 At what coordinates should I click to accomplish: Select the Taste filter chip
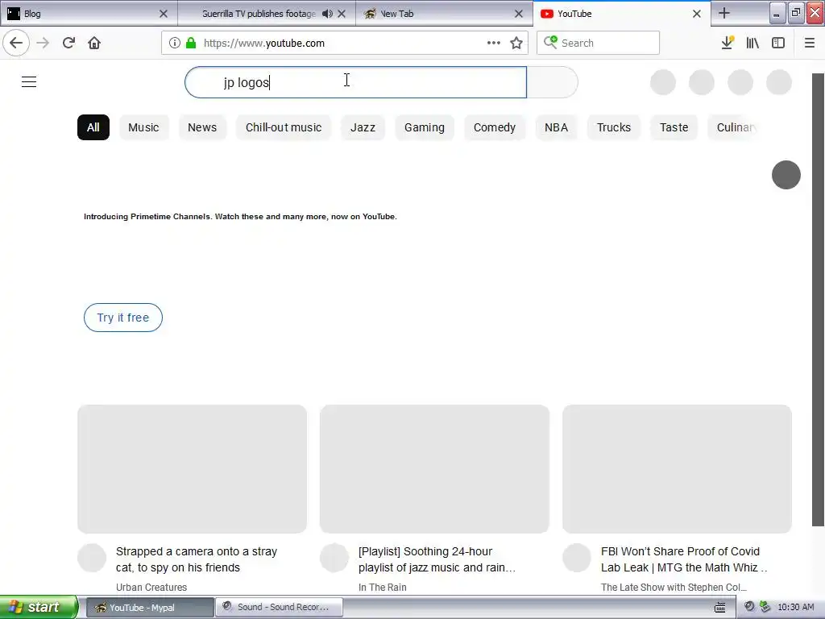(x=674, y=127)
